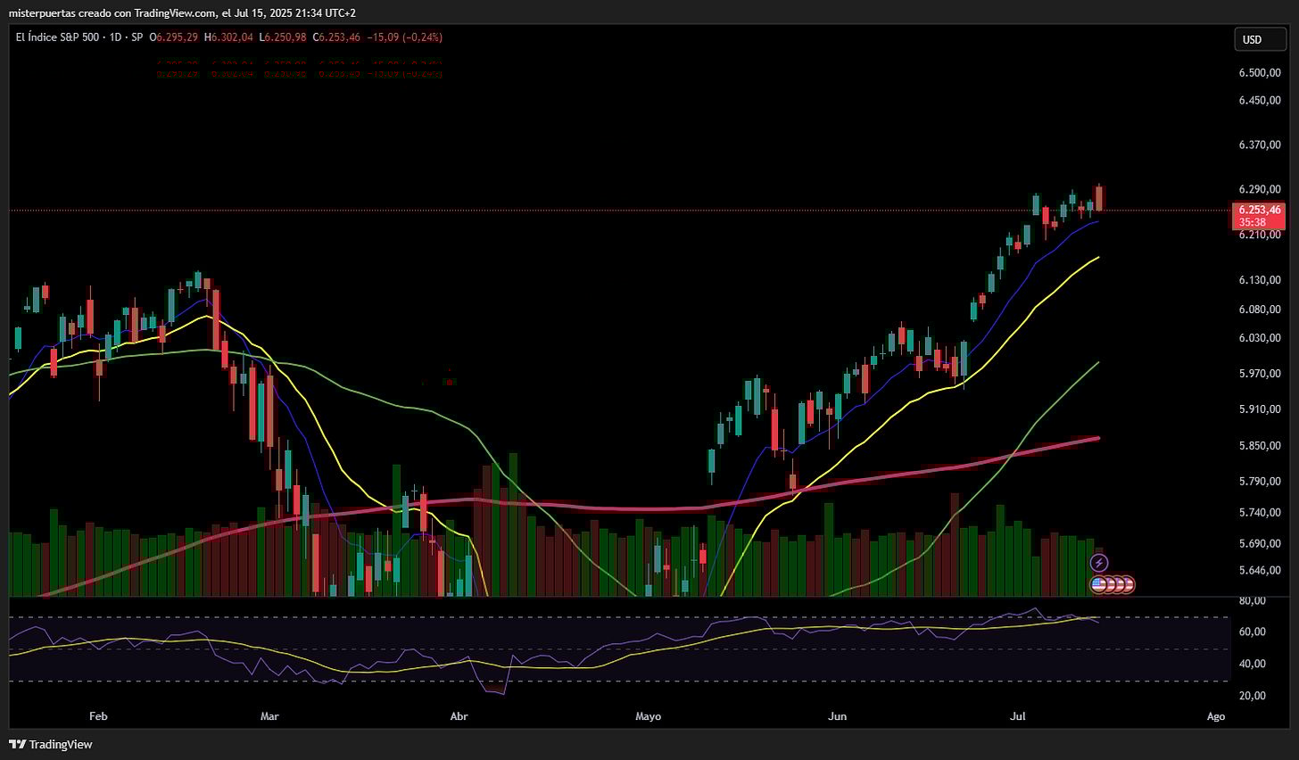Click the 6.500,00 price axis label
Screen dimensions: 1299x760
[x=1260, y=73]
